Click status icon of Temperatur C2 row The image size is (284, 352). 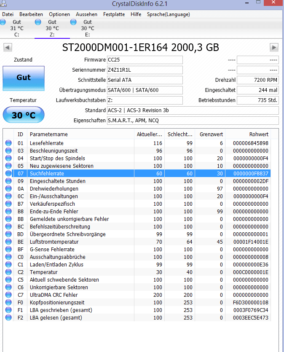(x=8, y=272)
